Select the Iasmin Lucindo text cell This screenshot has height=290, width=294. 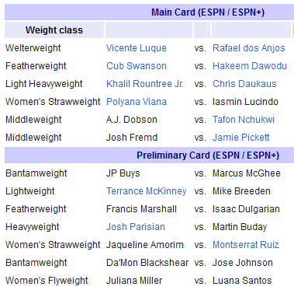pyautogui.click(x=245, y=102)
